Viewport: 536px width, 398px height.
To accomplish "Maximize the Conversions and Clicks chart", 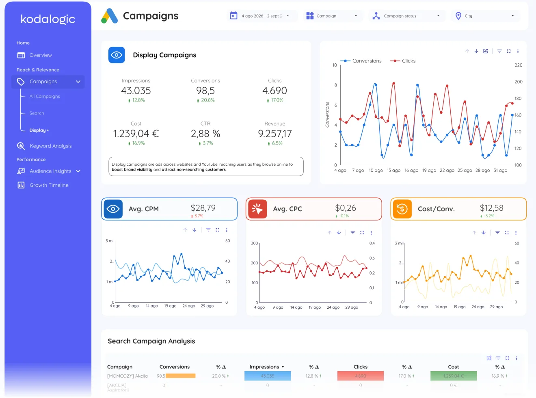I will pos(509,51).
